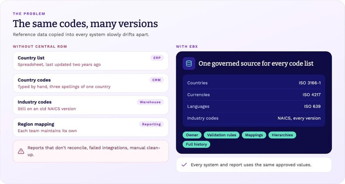Click 'Still on an old NAICS version' text
The image size is (345, 184).
point(46,109)
